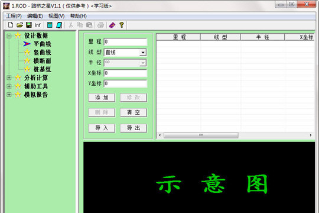Click the table horizontal scrollbar thumb

click(201, 135)
